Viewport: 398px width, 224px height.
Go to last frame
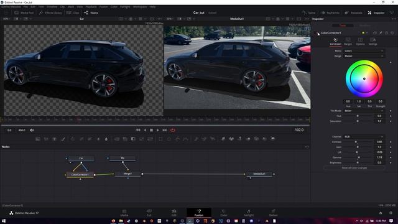pyautogui.click(x=165, y=130)
